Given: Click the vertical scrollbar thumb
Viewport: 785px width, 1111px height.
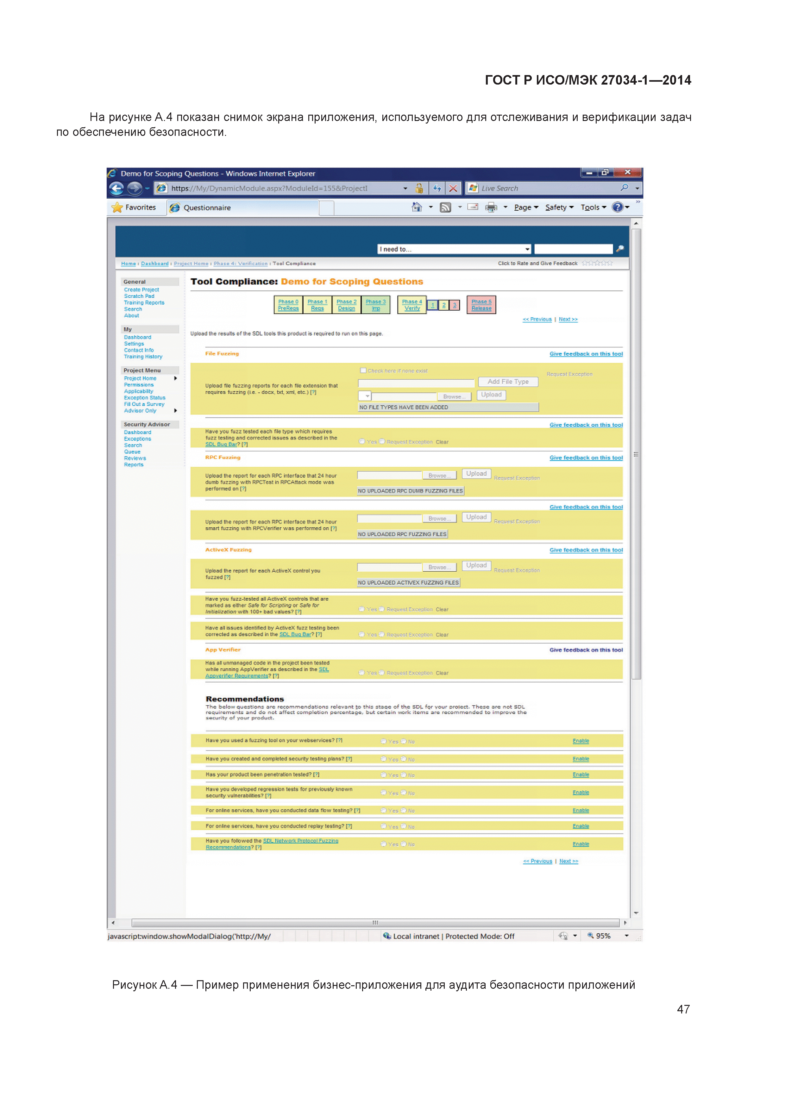Looking at the screenshot, I should click(x=636, y=454).
